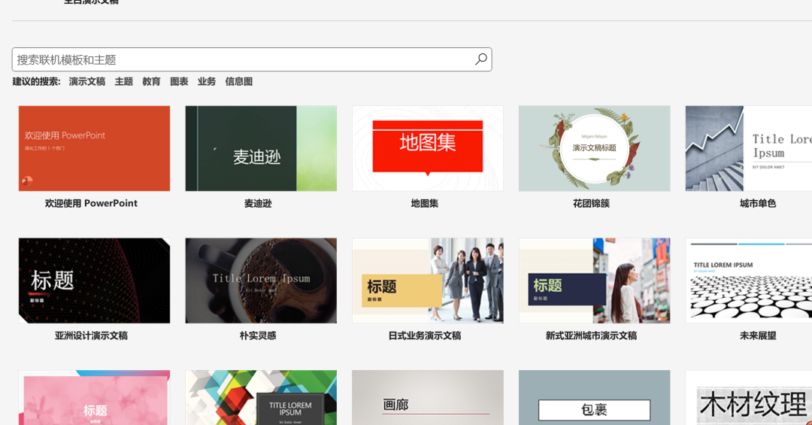Viewport: 812px width, 425px height.
Task: Select the 未来展望 template thumbnail
Action: click(749, 281)
